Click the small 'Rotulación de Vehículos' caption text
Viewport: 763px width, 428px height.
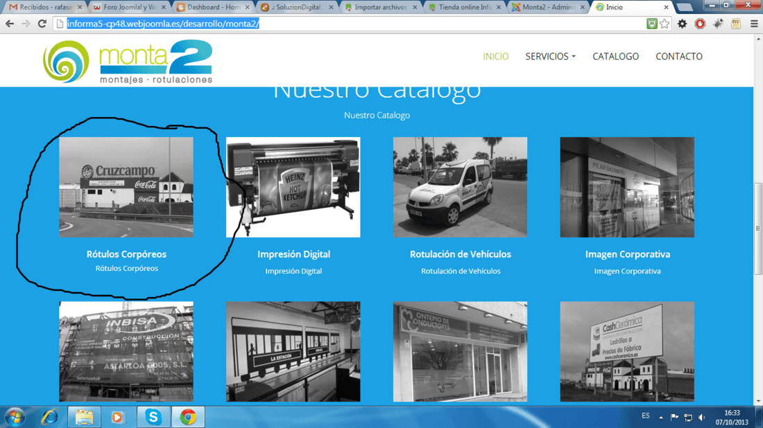[x=461, y=271]
